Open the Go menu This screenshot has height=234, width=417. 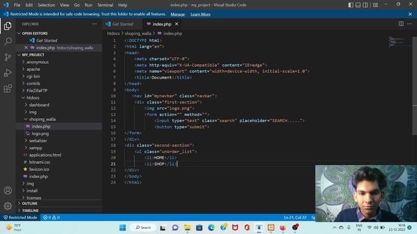77,5
